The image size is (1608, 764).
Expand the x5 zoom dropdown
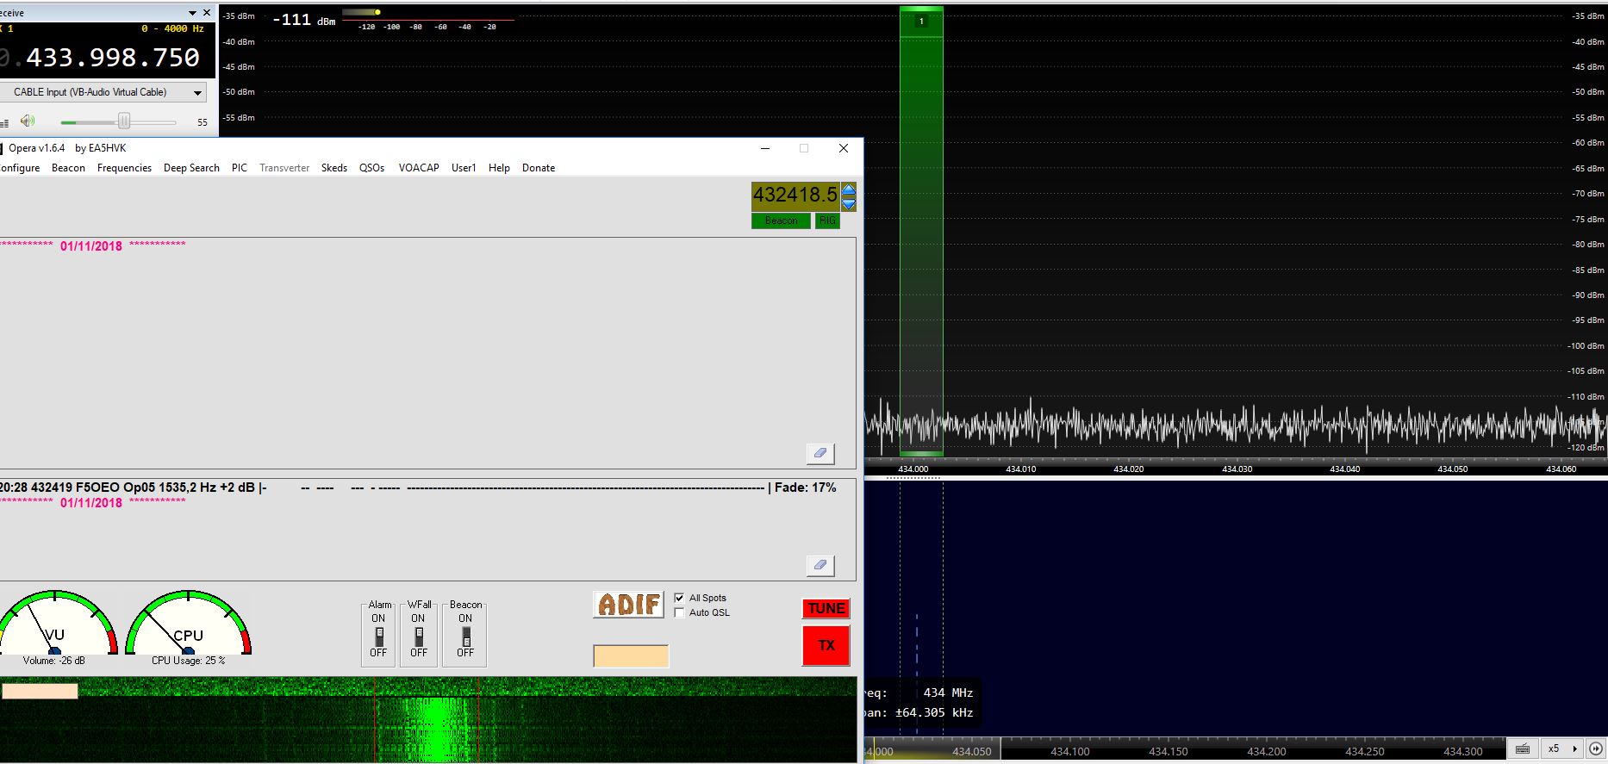[x=1574, y=748]
